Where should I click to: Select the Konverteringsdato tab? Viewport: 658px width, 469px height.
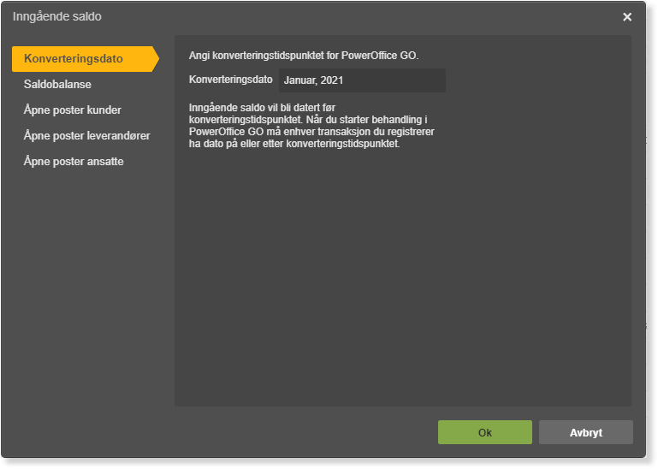click(86, 59)
